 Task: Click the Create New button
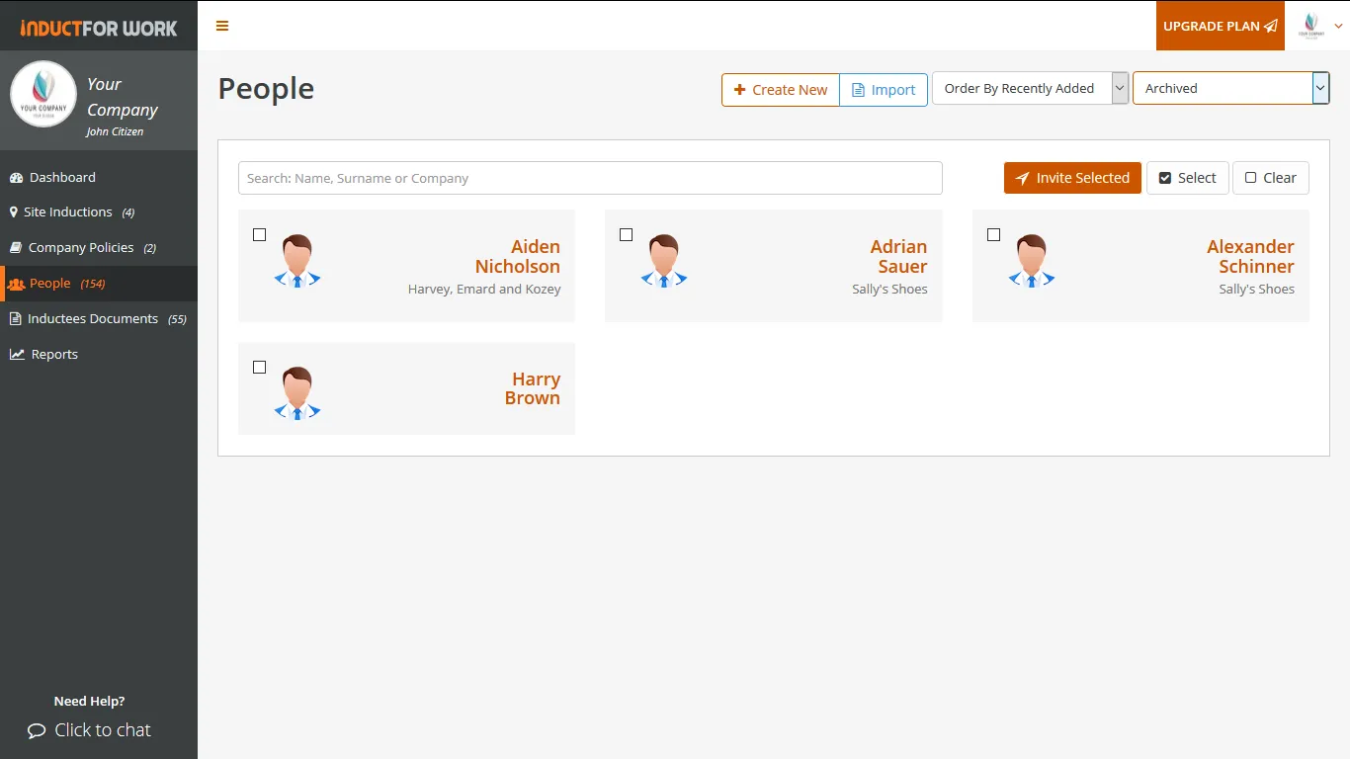[781, 90]
